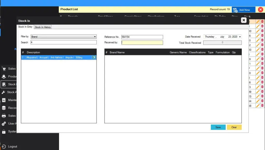Click the Reference No. text field
265x150 pixels.
pyautogui.click(x=142, y=37)
